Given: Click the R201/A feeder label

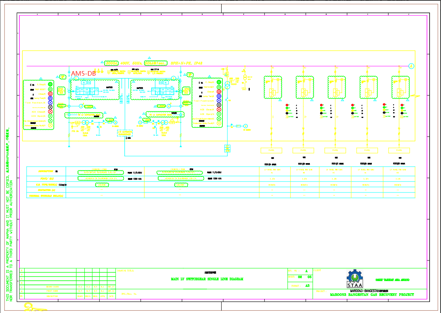Looking at the screenshot, I should point(270,164).
